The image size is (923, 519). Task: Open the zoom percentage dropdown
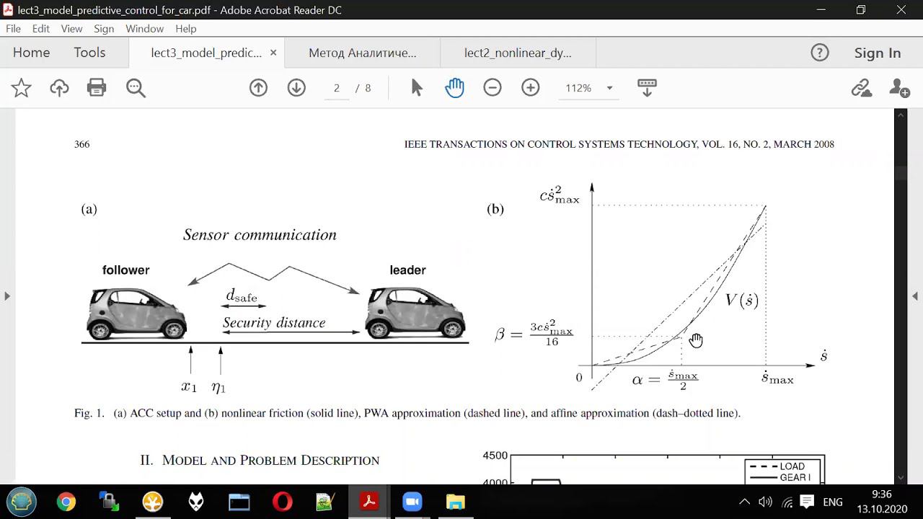pos(609,88)
